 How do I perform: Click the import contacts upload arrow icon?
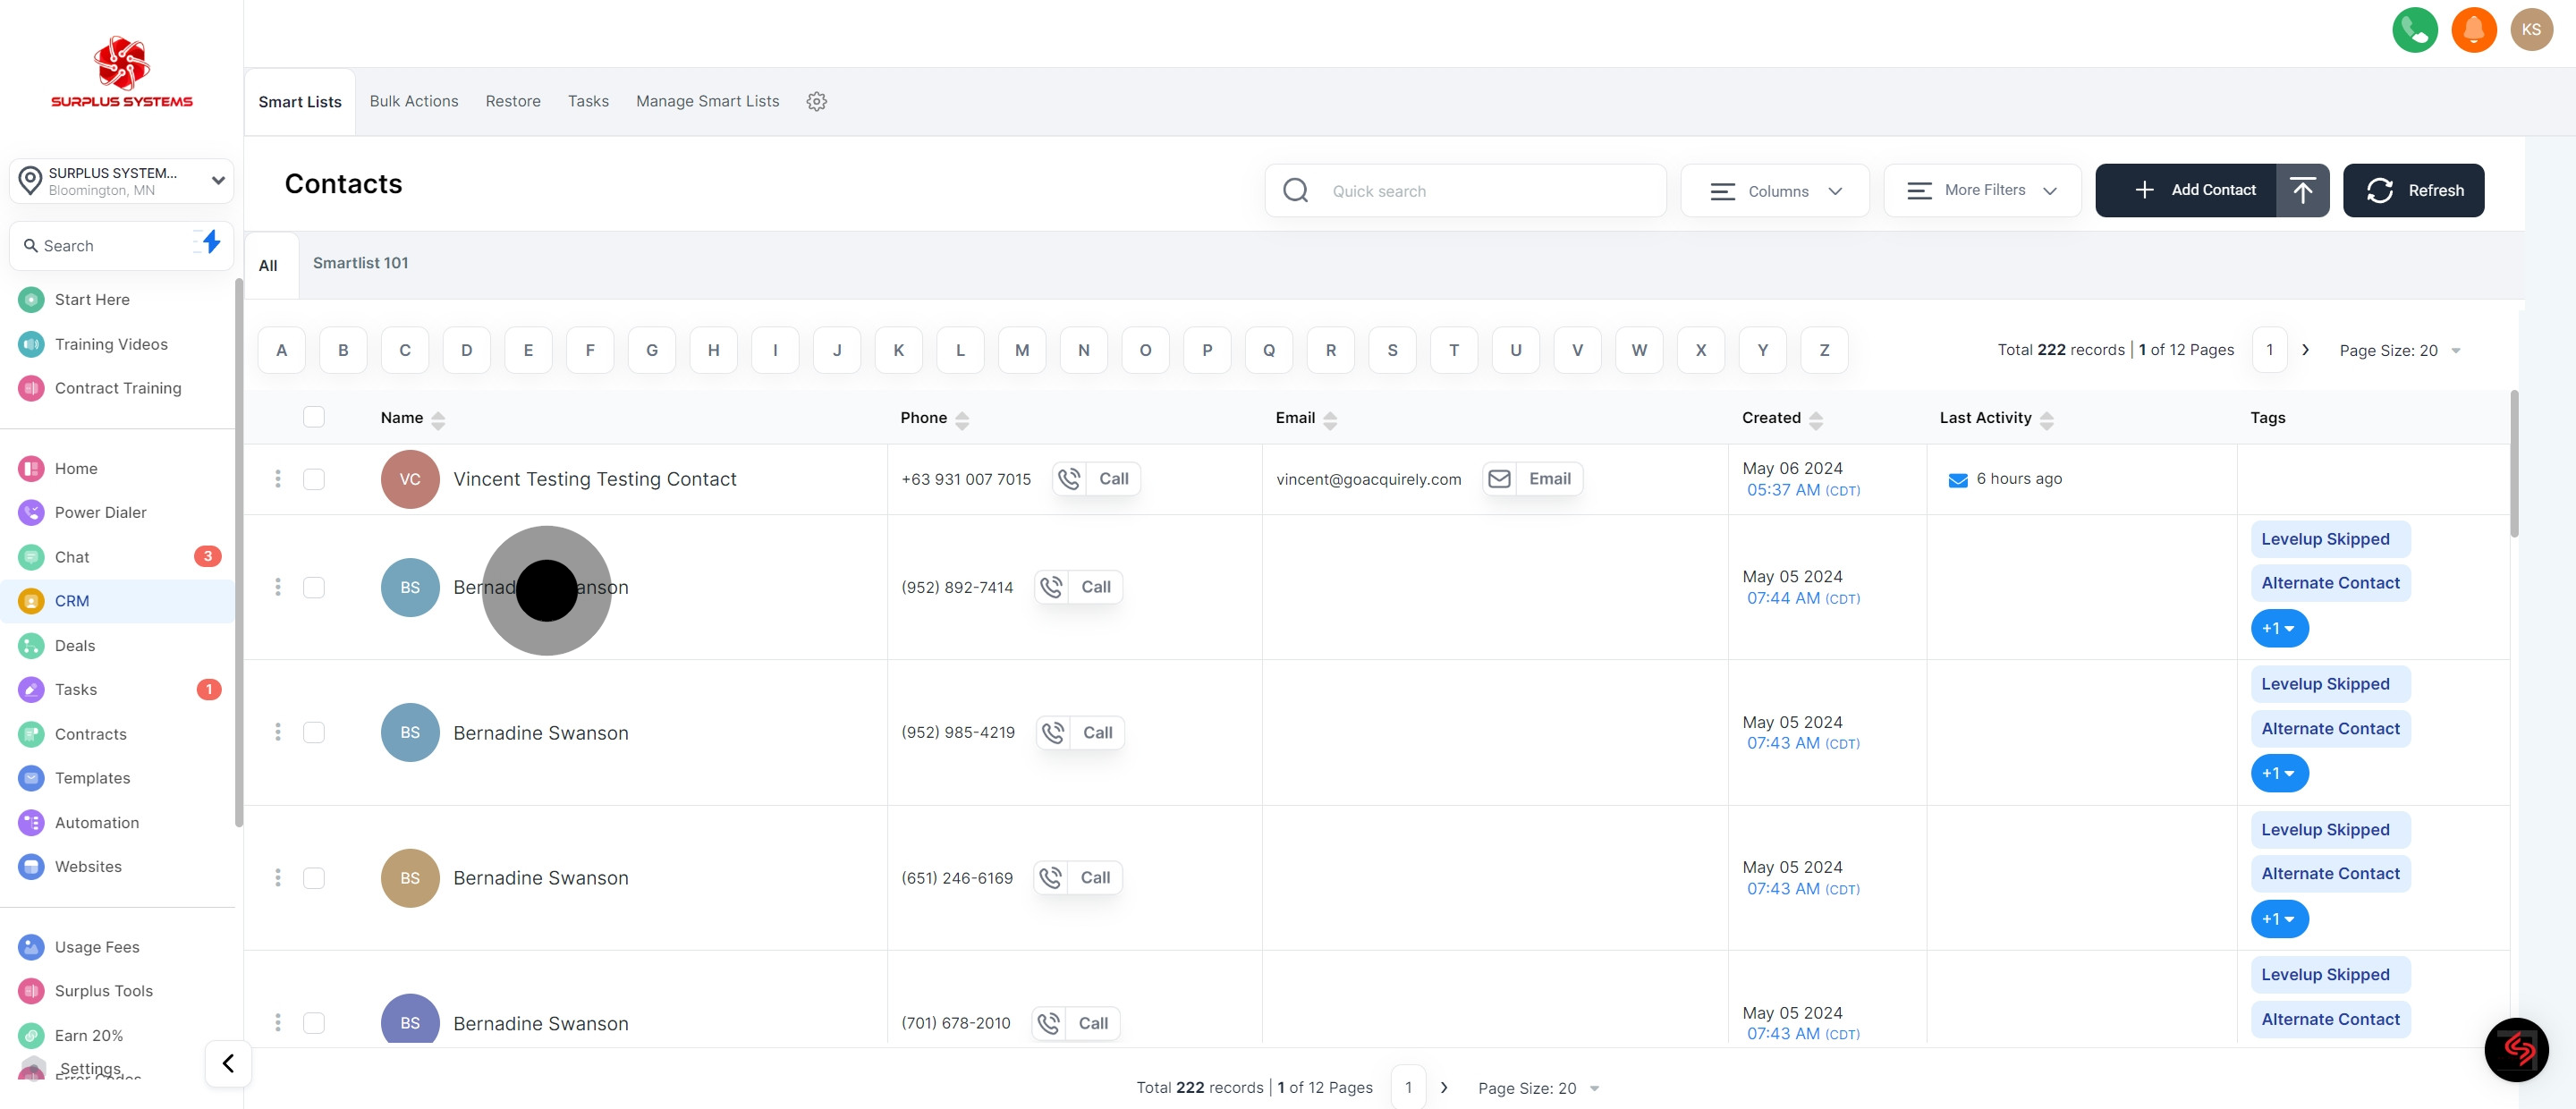(2302, 190)
